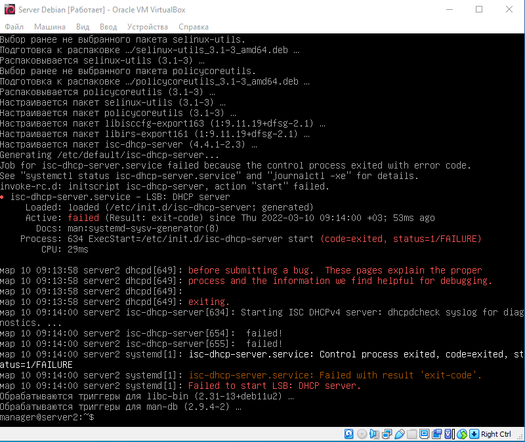This screenshot has width=525, height=442.
Task: Click the hard disk activity indicator icon
Action: tap(350, 434)
